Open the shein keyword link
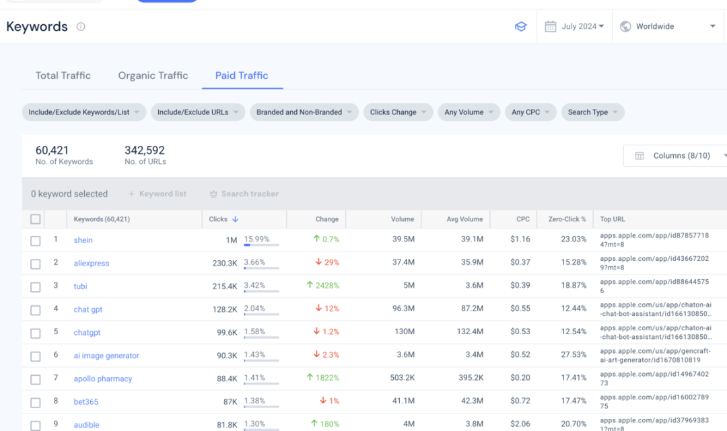 [83, 240]
